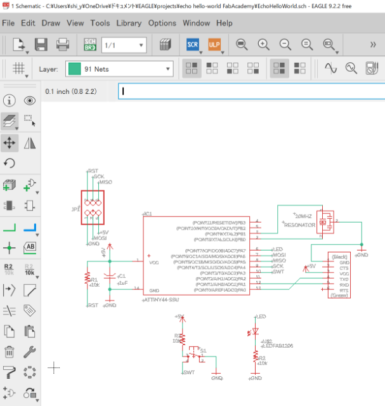Image resolution: width=385 pixels, height=406 pixels.
Task: Run a ULP program icon
Action: coord(214,44)
